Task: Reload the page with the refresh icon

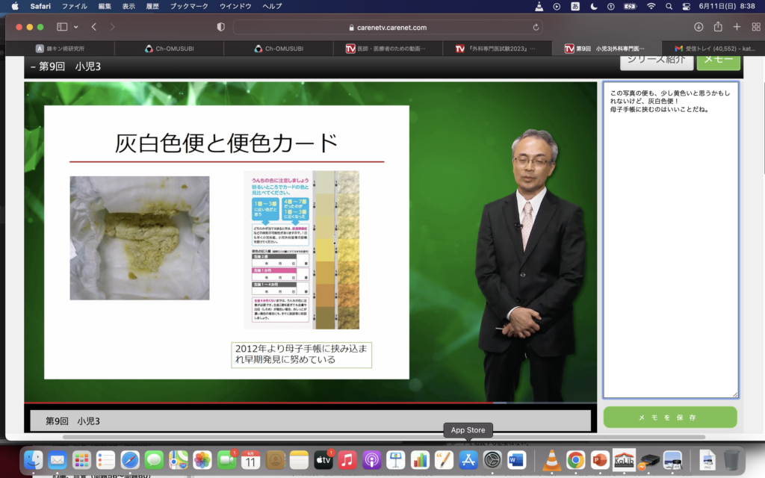Action: tap(536, 27)
